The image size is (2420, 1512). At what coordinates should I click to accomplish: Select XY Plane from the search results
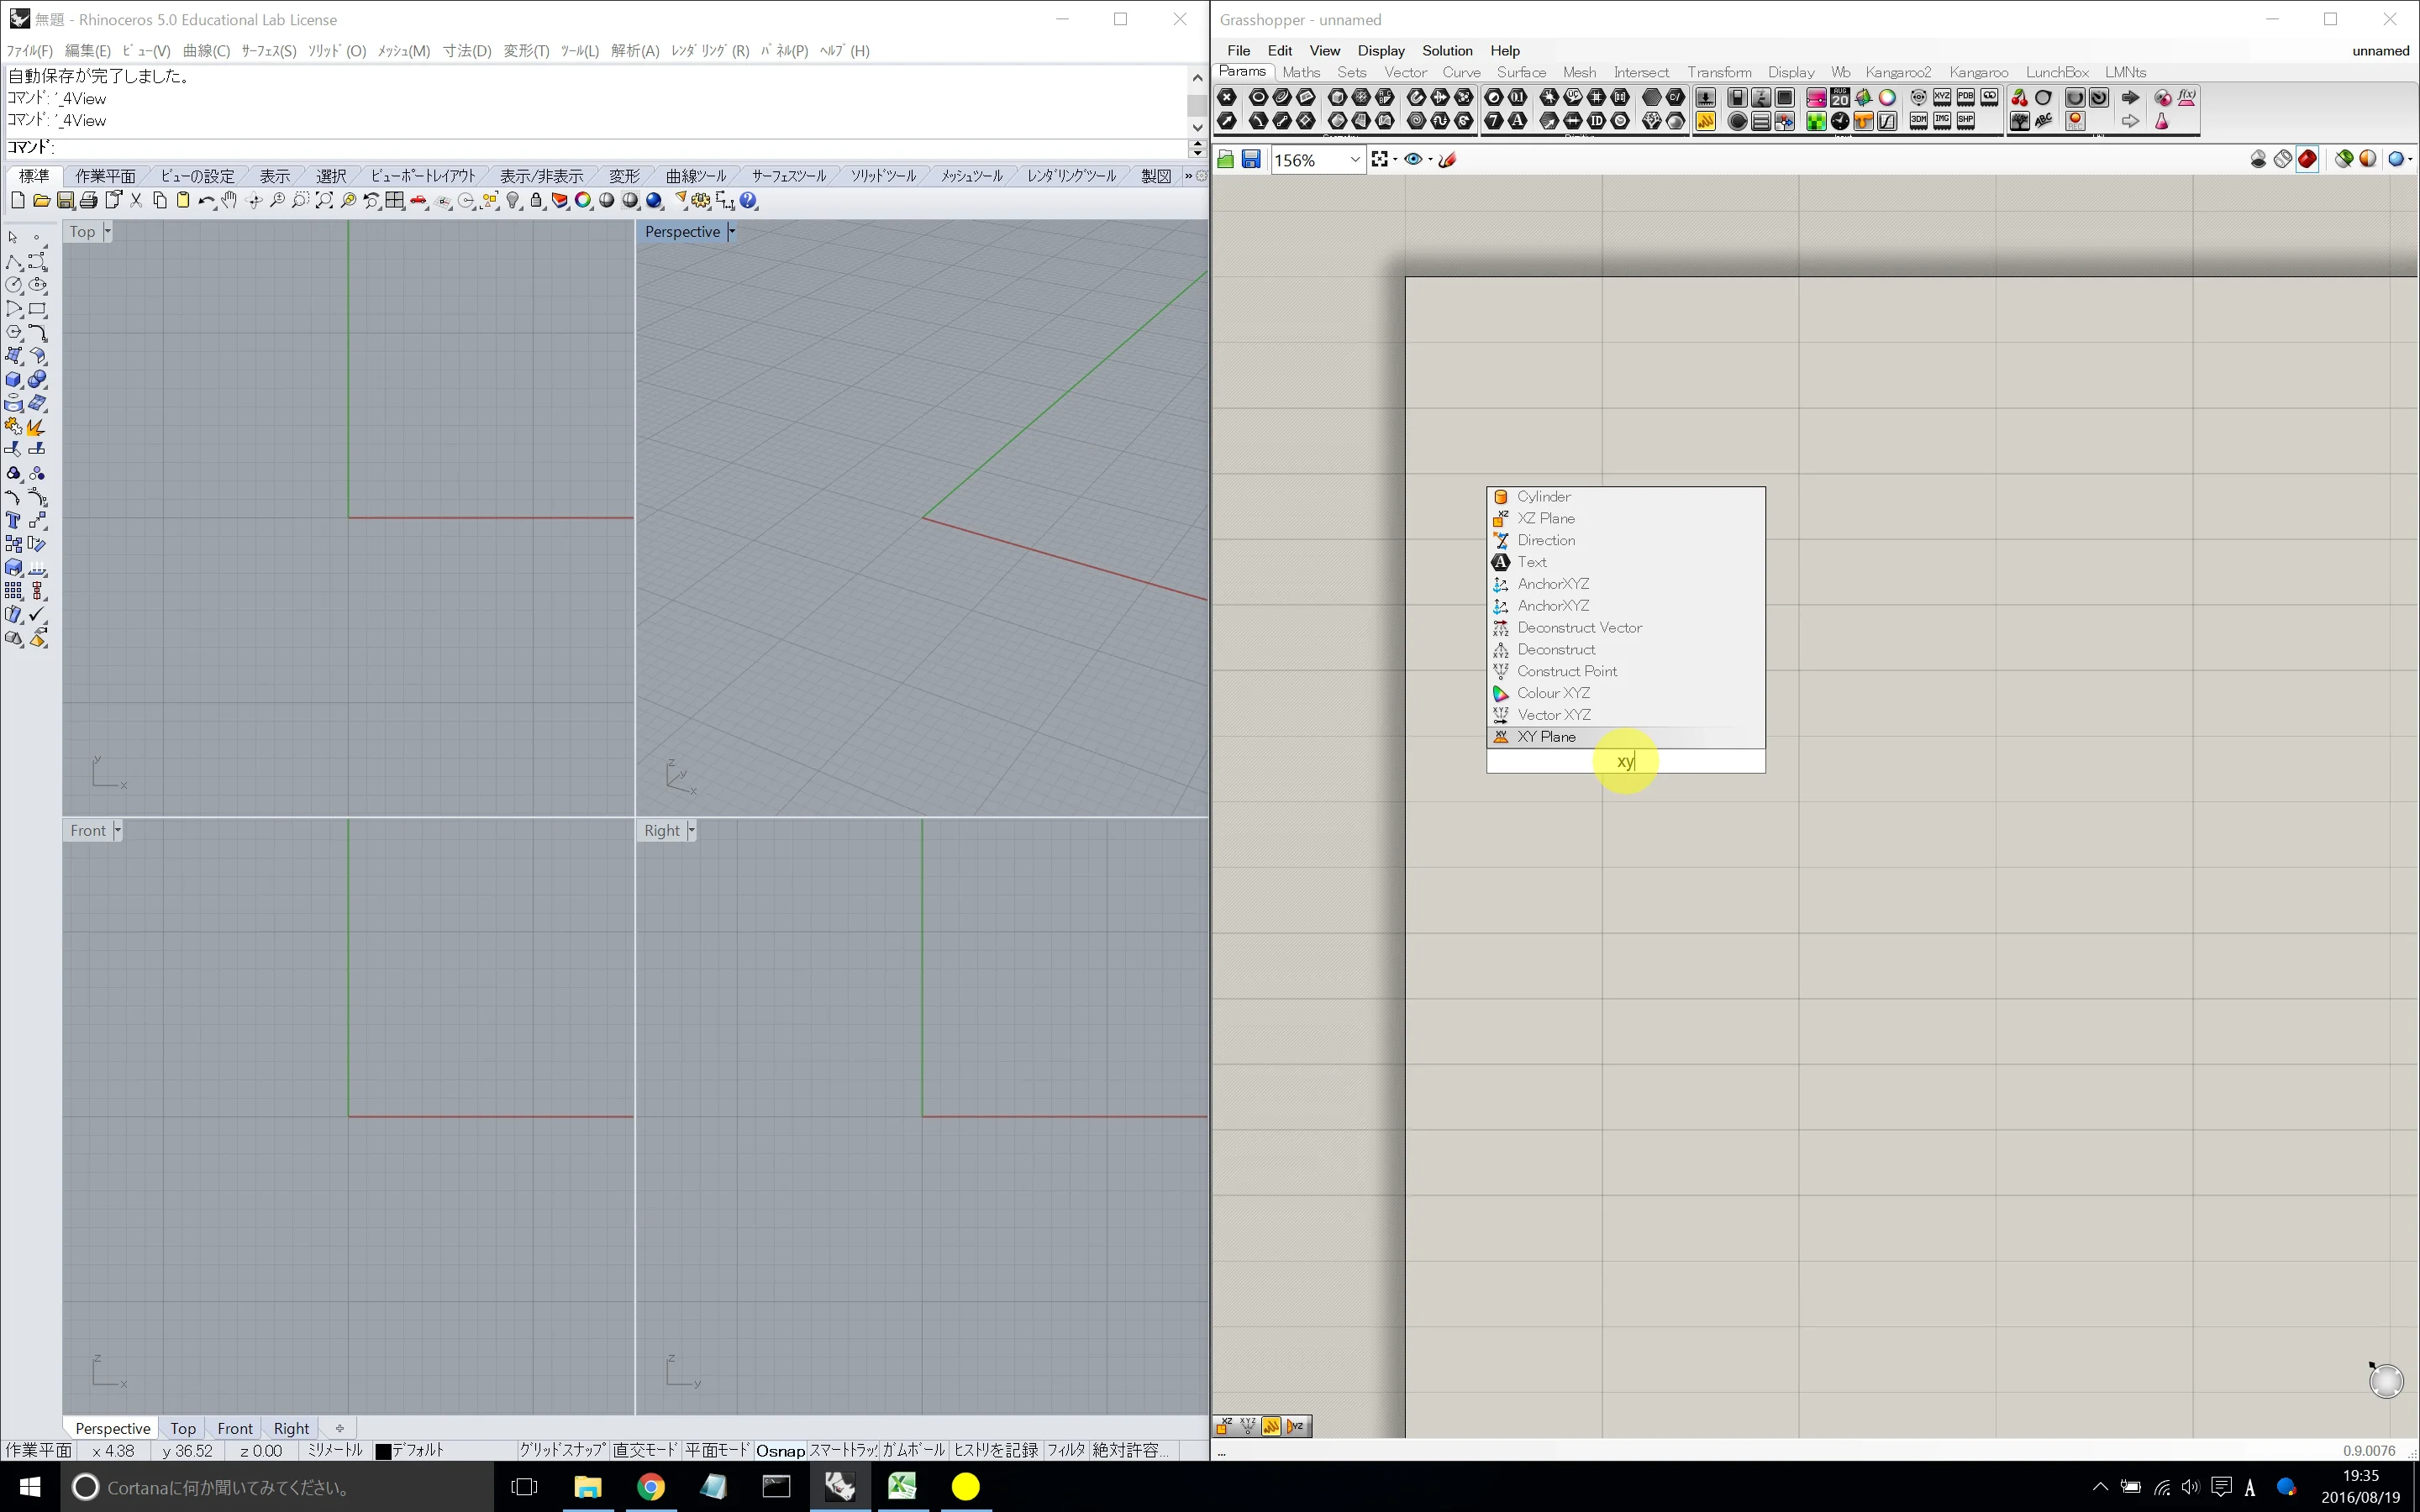1626,737
